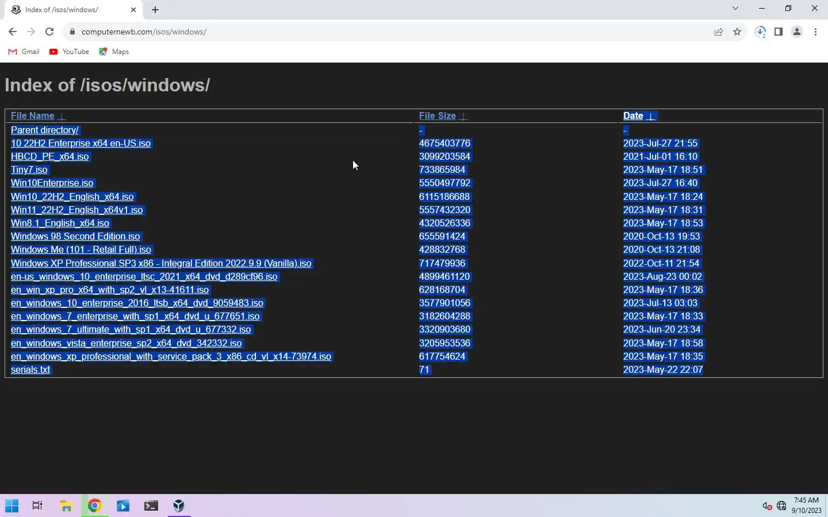This screenshot has width=828, height=517.
Task: Open the terminal app from the taskbar
Action: tap(151, 506)
